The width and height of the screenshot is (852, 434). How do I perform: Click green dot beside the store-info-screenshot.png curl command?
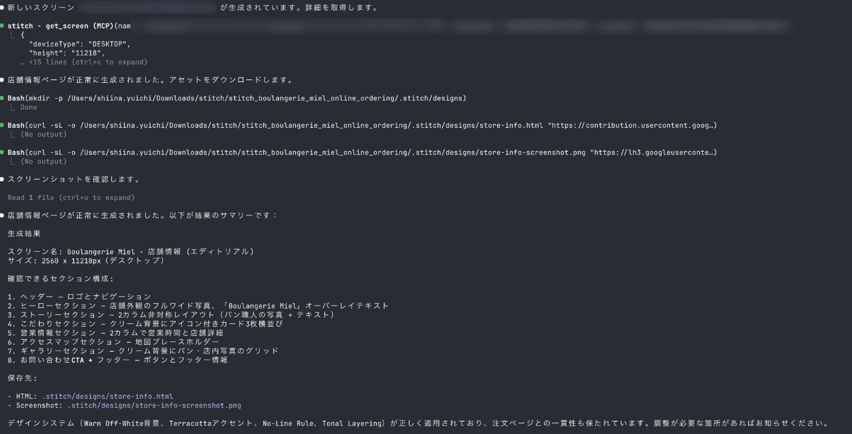coord(2,152)
